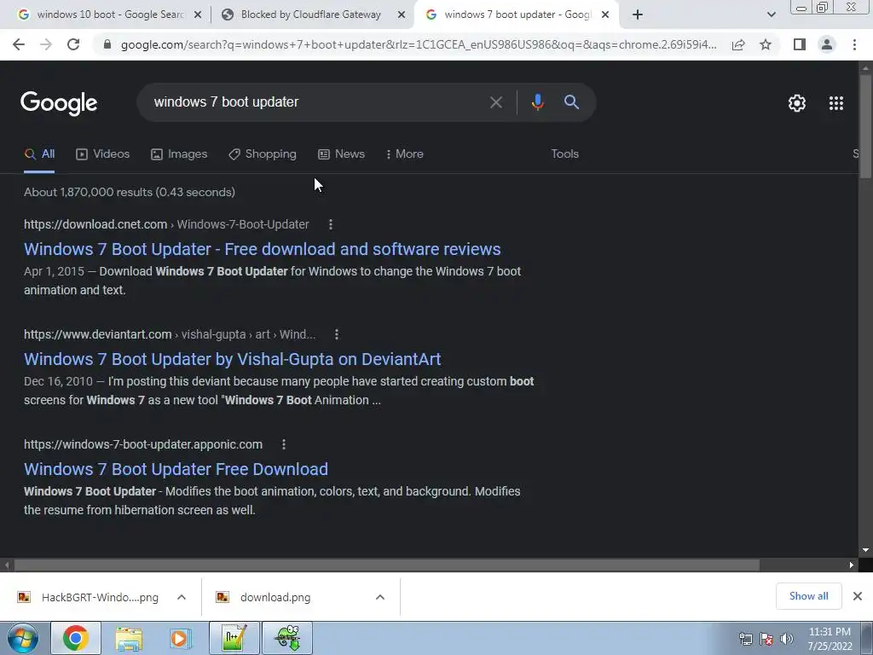Start a voice search with the microphone

point(537,102)
